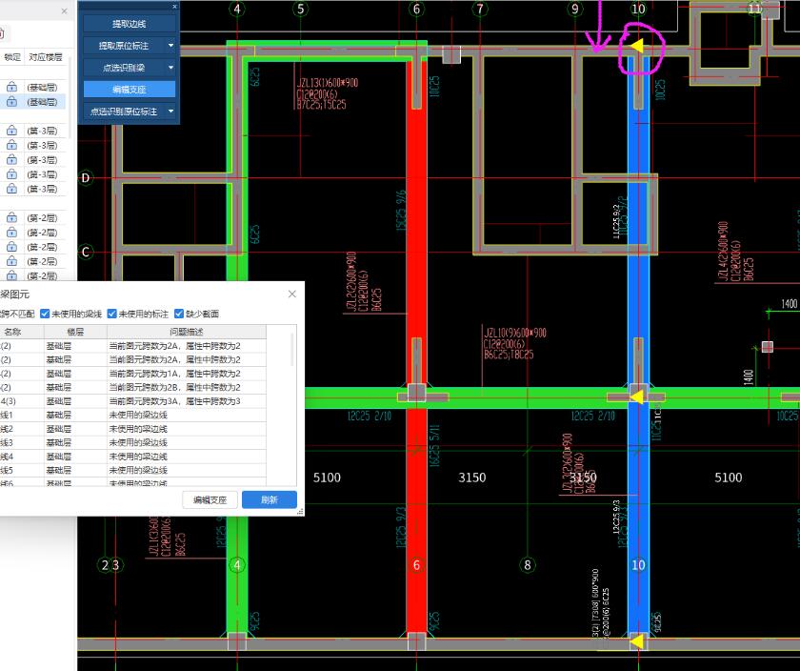The height and width of the screenshot is (671, 800).
Task: Click 问题描述 column header
Action: [x=187, y=332]
